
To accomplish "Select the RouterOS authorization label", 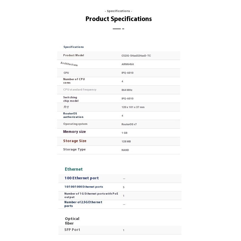I will (x=73, y=115).
